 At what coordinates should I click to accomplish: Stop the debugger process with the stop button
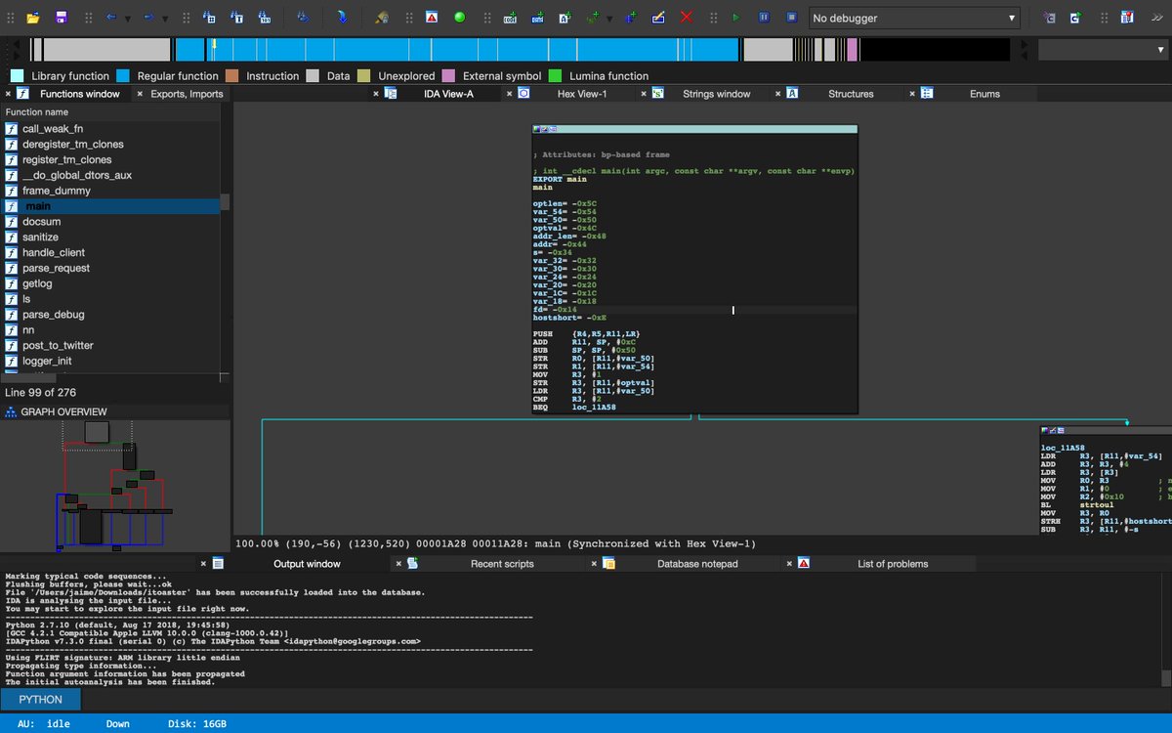791,18
